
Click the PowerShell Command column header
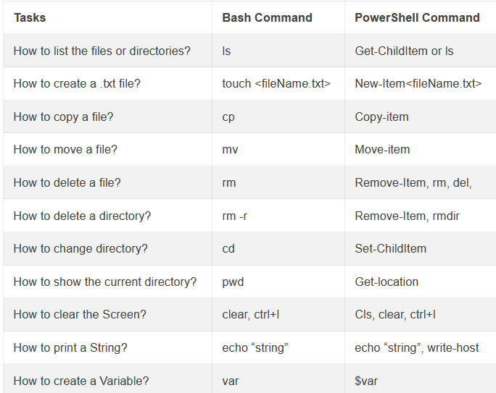pyautogui.click(x=417, y=17)
